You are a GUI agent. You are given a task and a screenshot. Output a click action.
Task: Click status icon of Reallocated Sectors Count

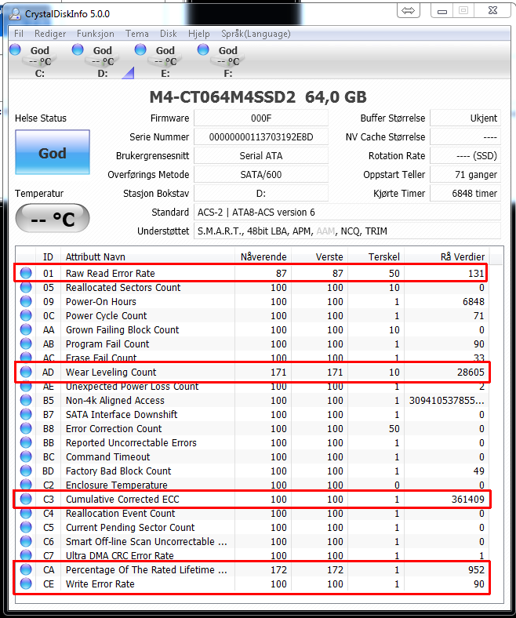26,287
